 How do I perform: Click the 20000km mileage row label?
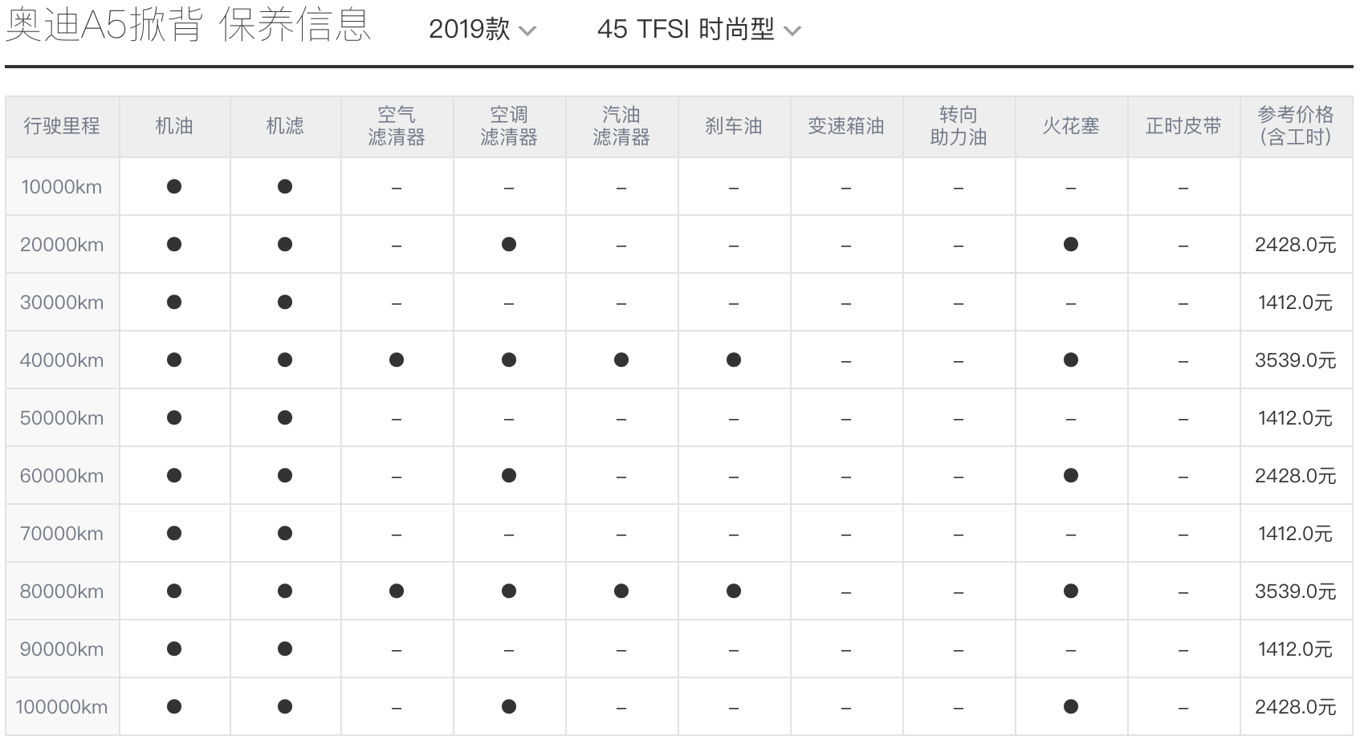(x=62, y=245)
